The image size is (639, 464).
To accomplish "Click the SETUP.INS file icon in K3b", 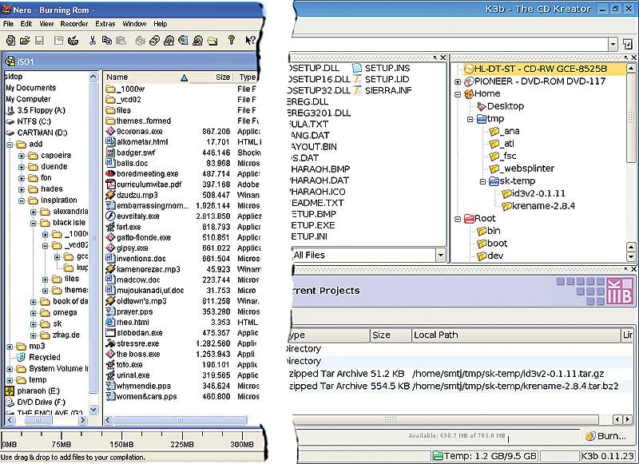I will pyautogui.click(x=357, y=68).
